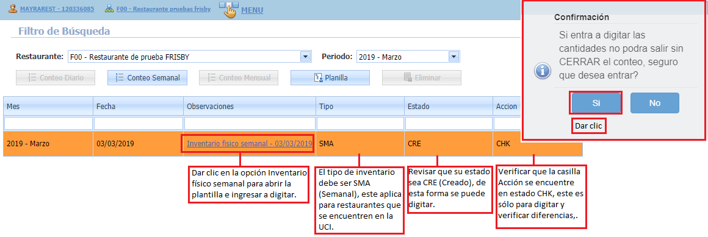Open the MAYRAREST - 120336085 user link
The width and height of the screenshot is (708, 237).
coord(57,9)
